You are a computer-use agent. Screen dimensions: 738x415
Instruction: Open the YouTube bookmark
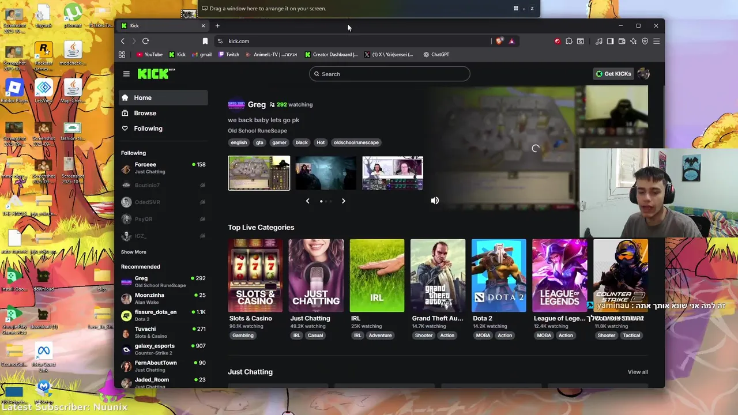[x=149, y=54]
